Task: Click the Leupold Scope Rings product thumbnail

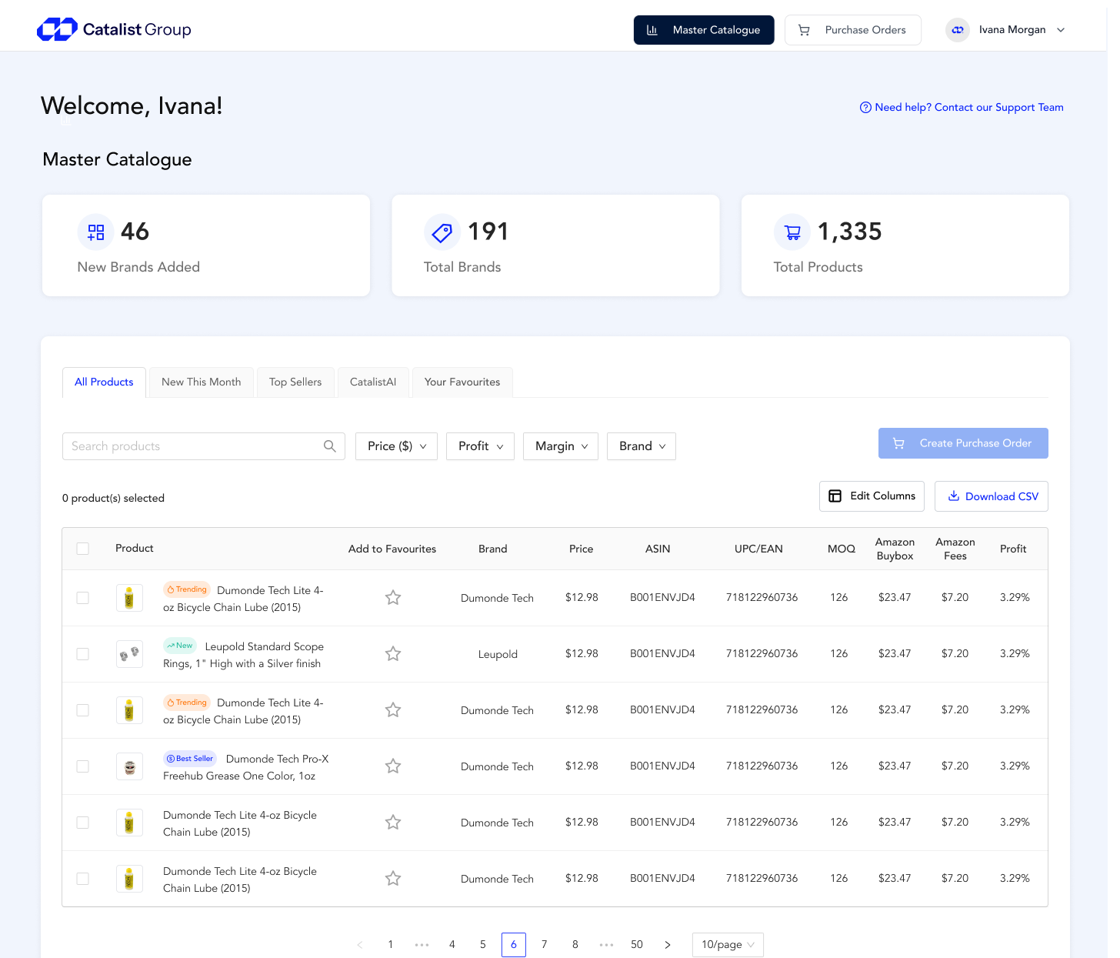Action: (129, 654)
